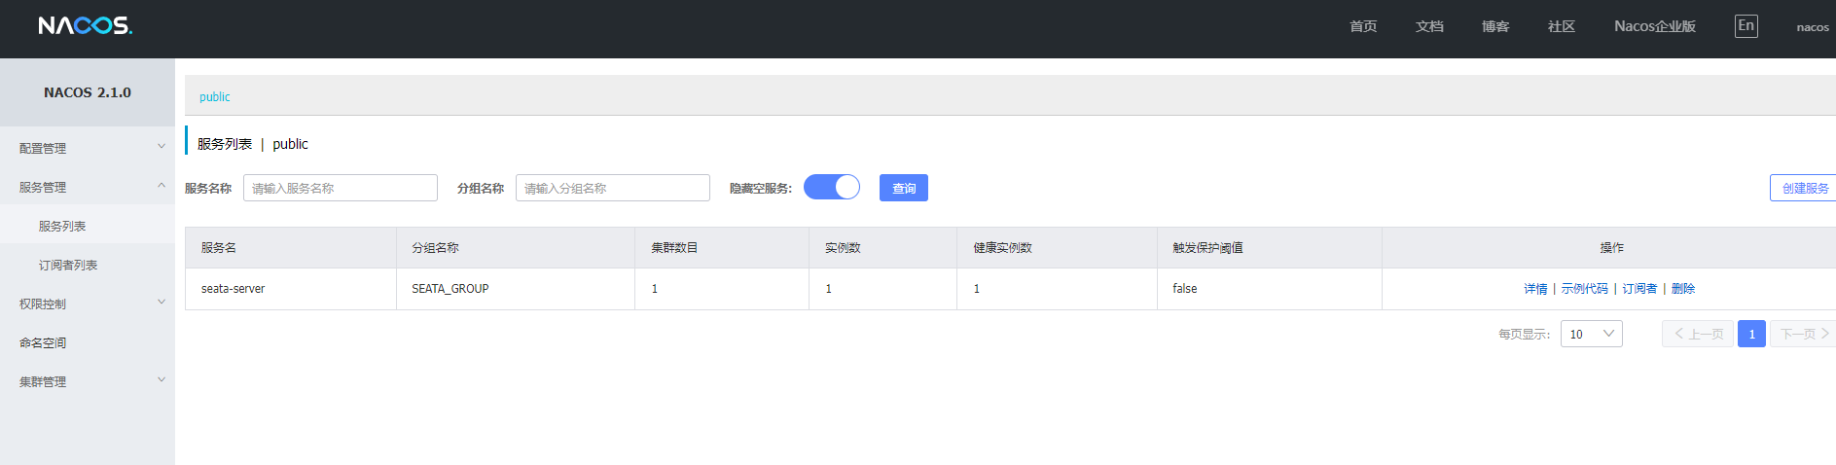Click the false value in 触发保护阈值 column
The width and height of the screenshot is (1836, 465).
coord(1184,289)
